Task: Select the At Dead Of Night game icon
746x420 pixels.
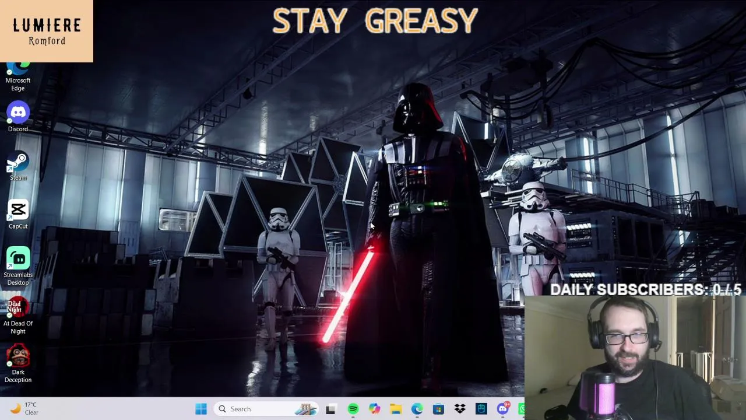Action: click(x=18, y=316)
